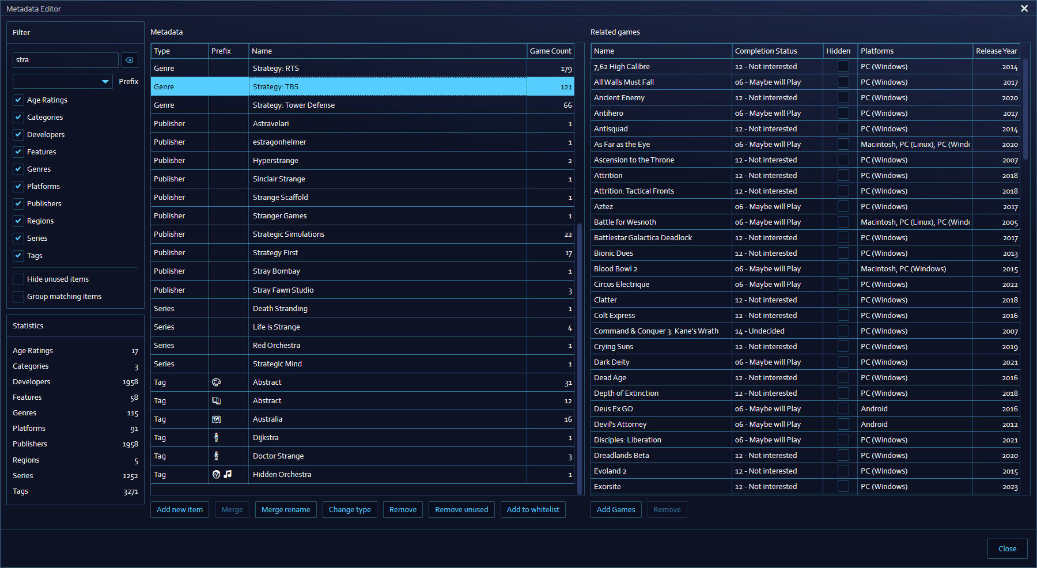The width and height of the screenshot is (1037, 568).
Task: Click the face prefix icon of Hidden Orchestra
Action: coord(217,475)
